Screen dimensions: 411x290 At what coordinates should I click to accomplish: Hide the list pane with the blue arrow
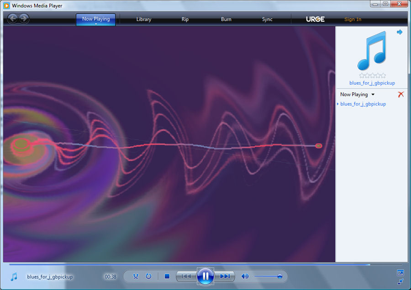point(400,32)
